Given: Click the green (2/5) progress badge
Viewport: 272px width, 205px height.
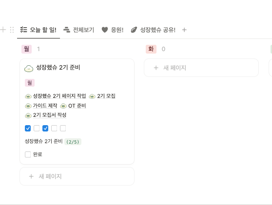Looking at the screenshot, I should pos(73,142).
